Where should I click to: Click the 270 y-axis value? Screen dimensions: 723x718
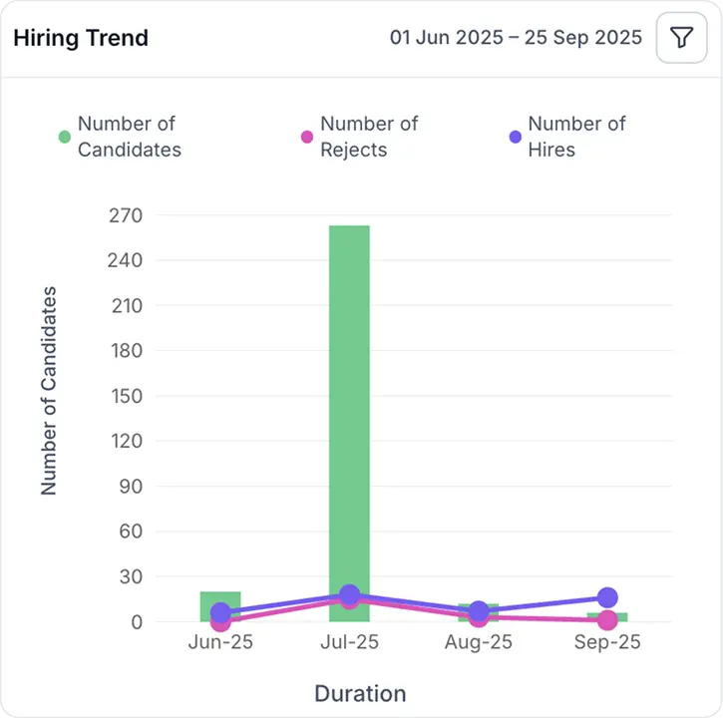coord(126,215)
